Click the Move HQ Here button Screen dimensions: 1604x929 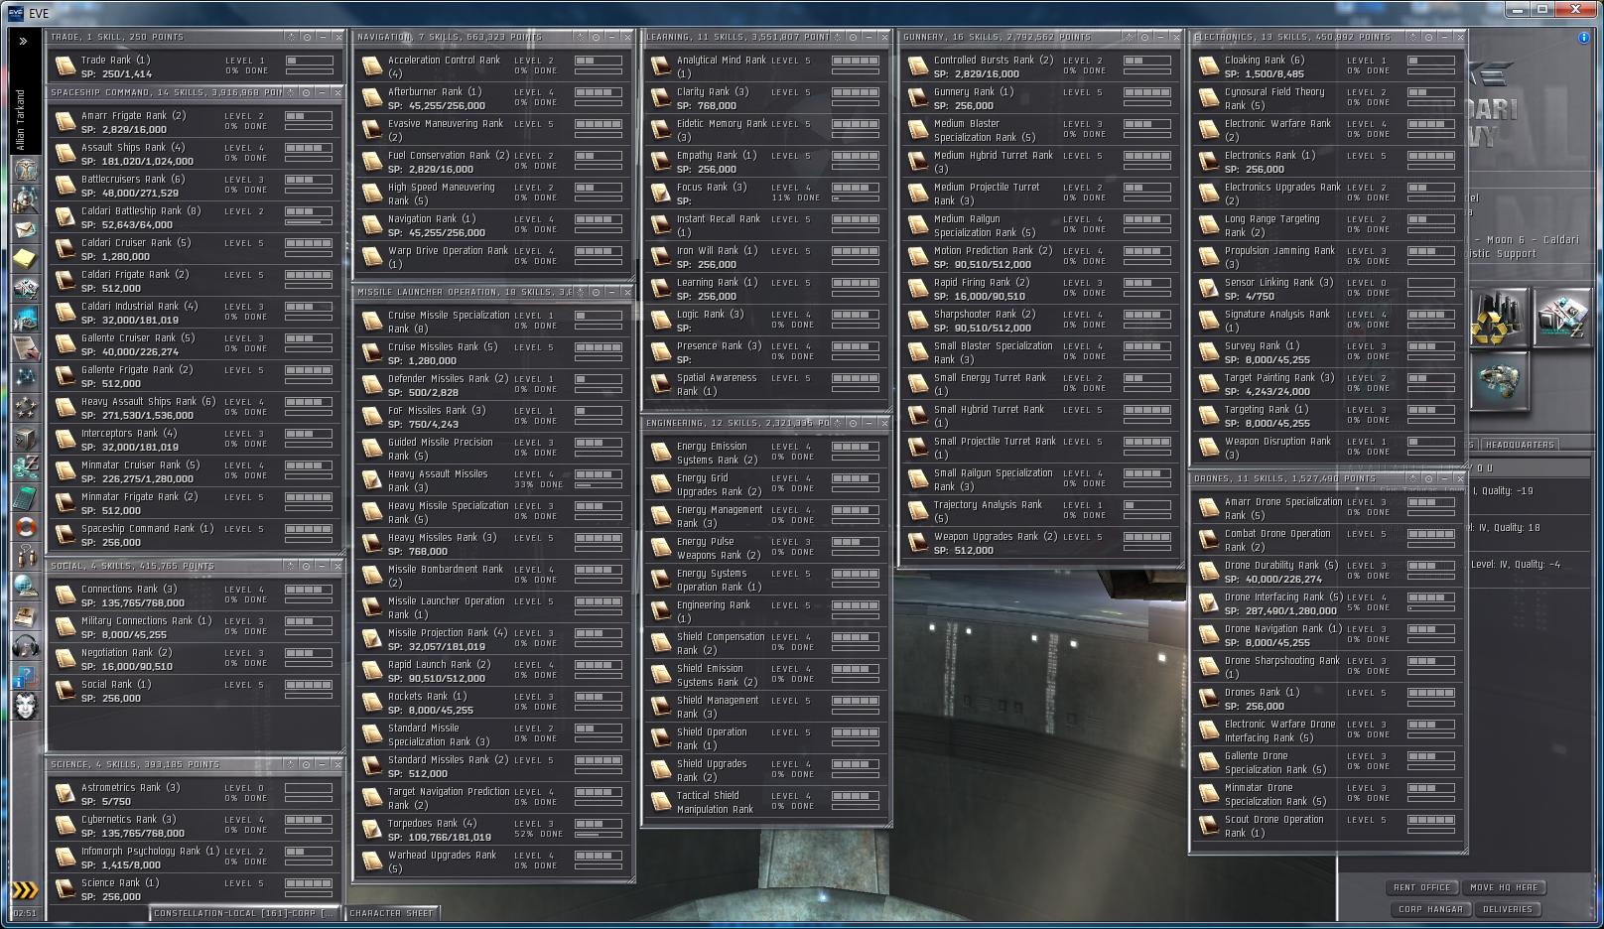coord(1504,887)
